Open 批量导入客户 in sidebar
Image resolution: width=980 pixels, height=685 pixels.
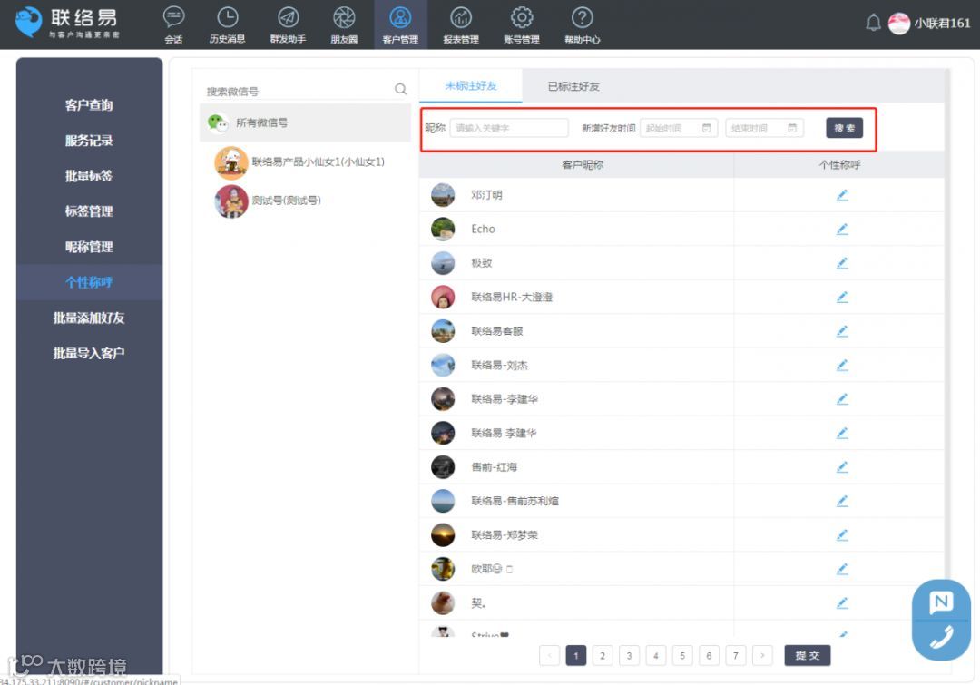click(89, 353)
